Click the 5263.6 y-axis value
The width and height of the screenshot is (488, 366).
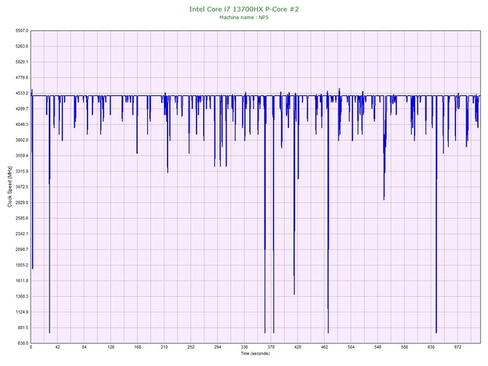[22, 47]
